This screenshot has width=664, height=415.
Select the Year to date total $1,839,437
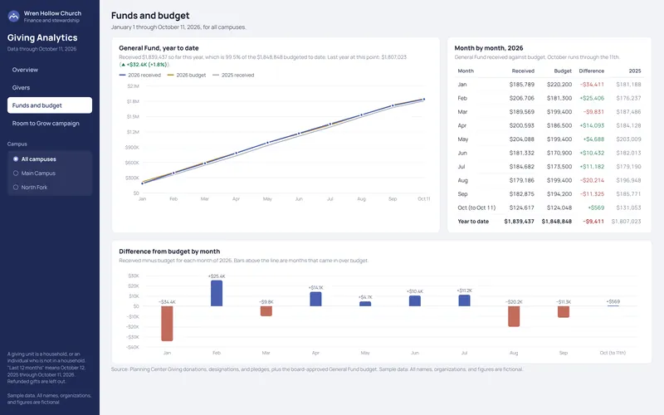pyautogui.click(x=520, y=222)
